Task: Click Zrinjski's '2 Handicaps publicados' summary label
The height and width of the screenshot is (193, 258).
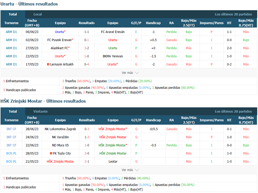Action: (x=20, y=187)
